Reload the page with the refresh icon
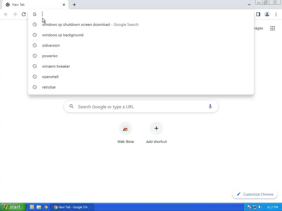The width and height of the screenshot is (282, 211). (24, 14)
